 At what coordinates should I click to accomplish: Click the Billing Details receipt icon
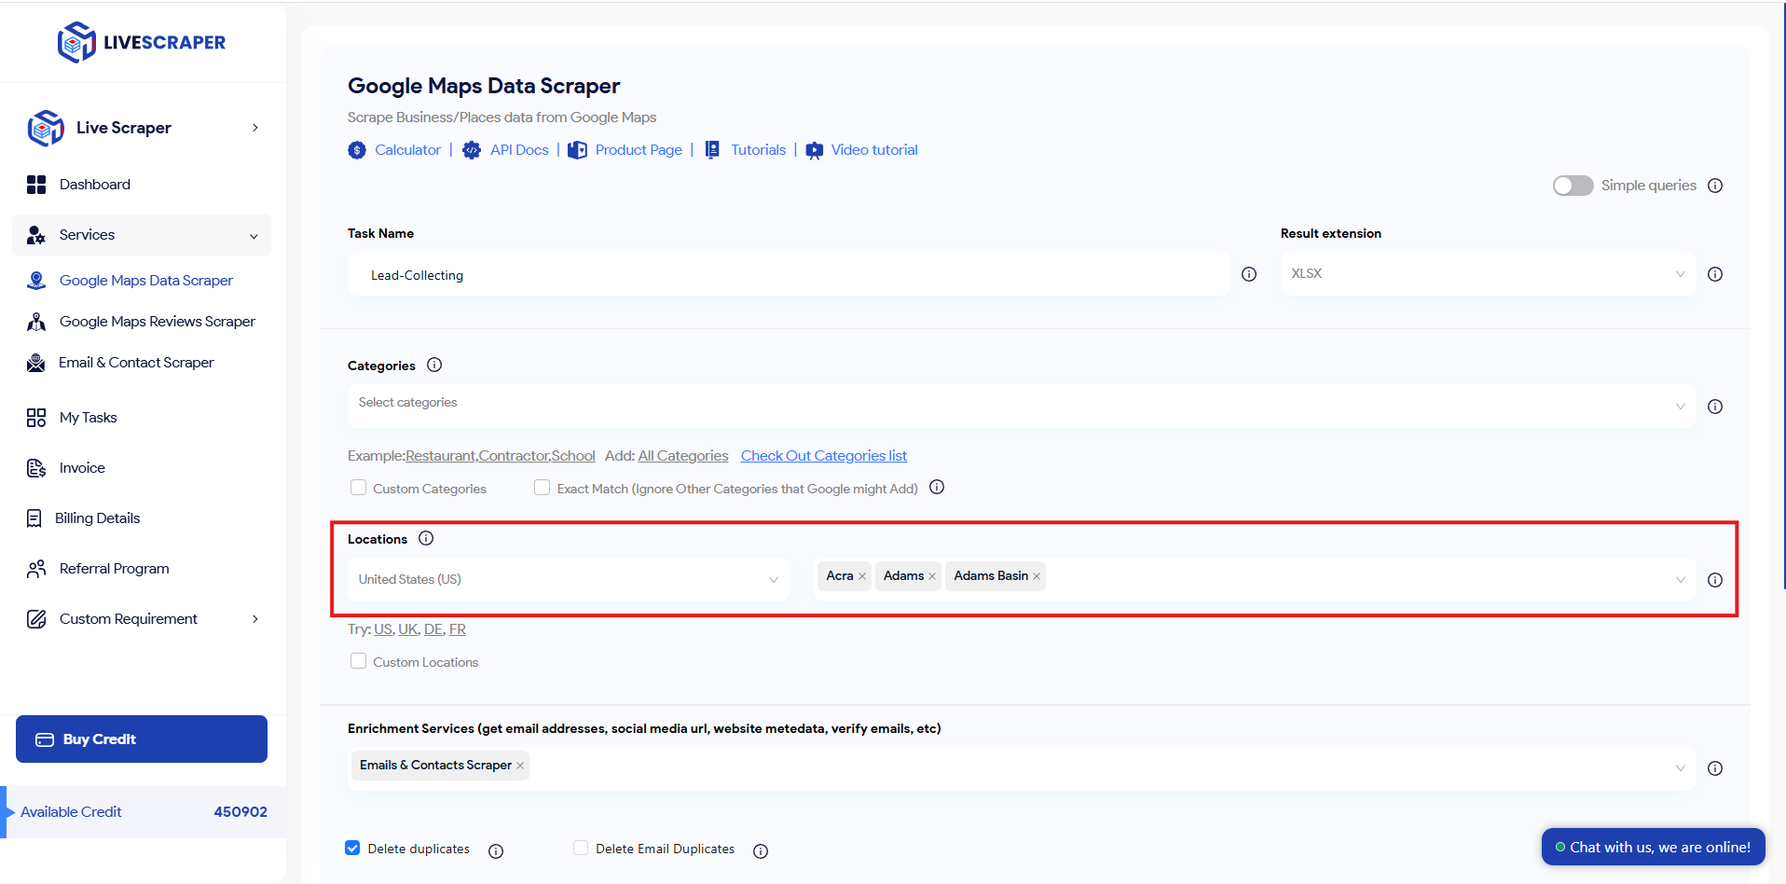point(34,518)
